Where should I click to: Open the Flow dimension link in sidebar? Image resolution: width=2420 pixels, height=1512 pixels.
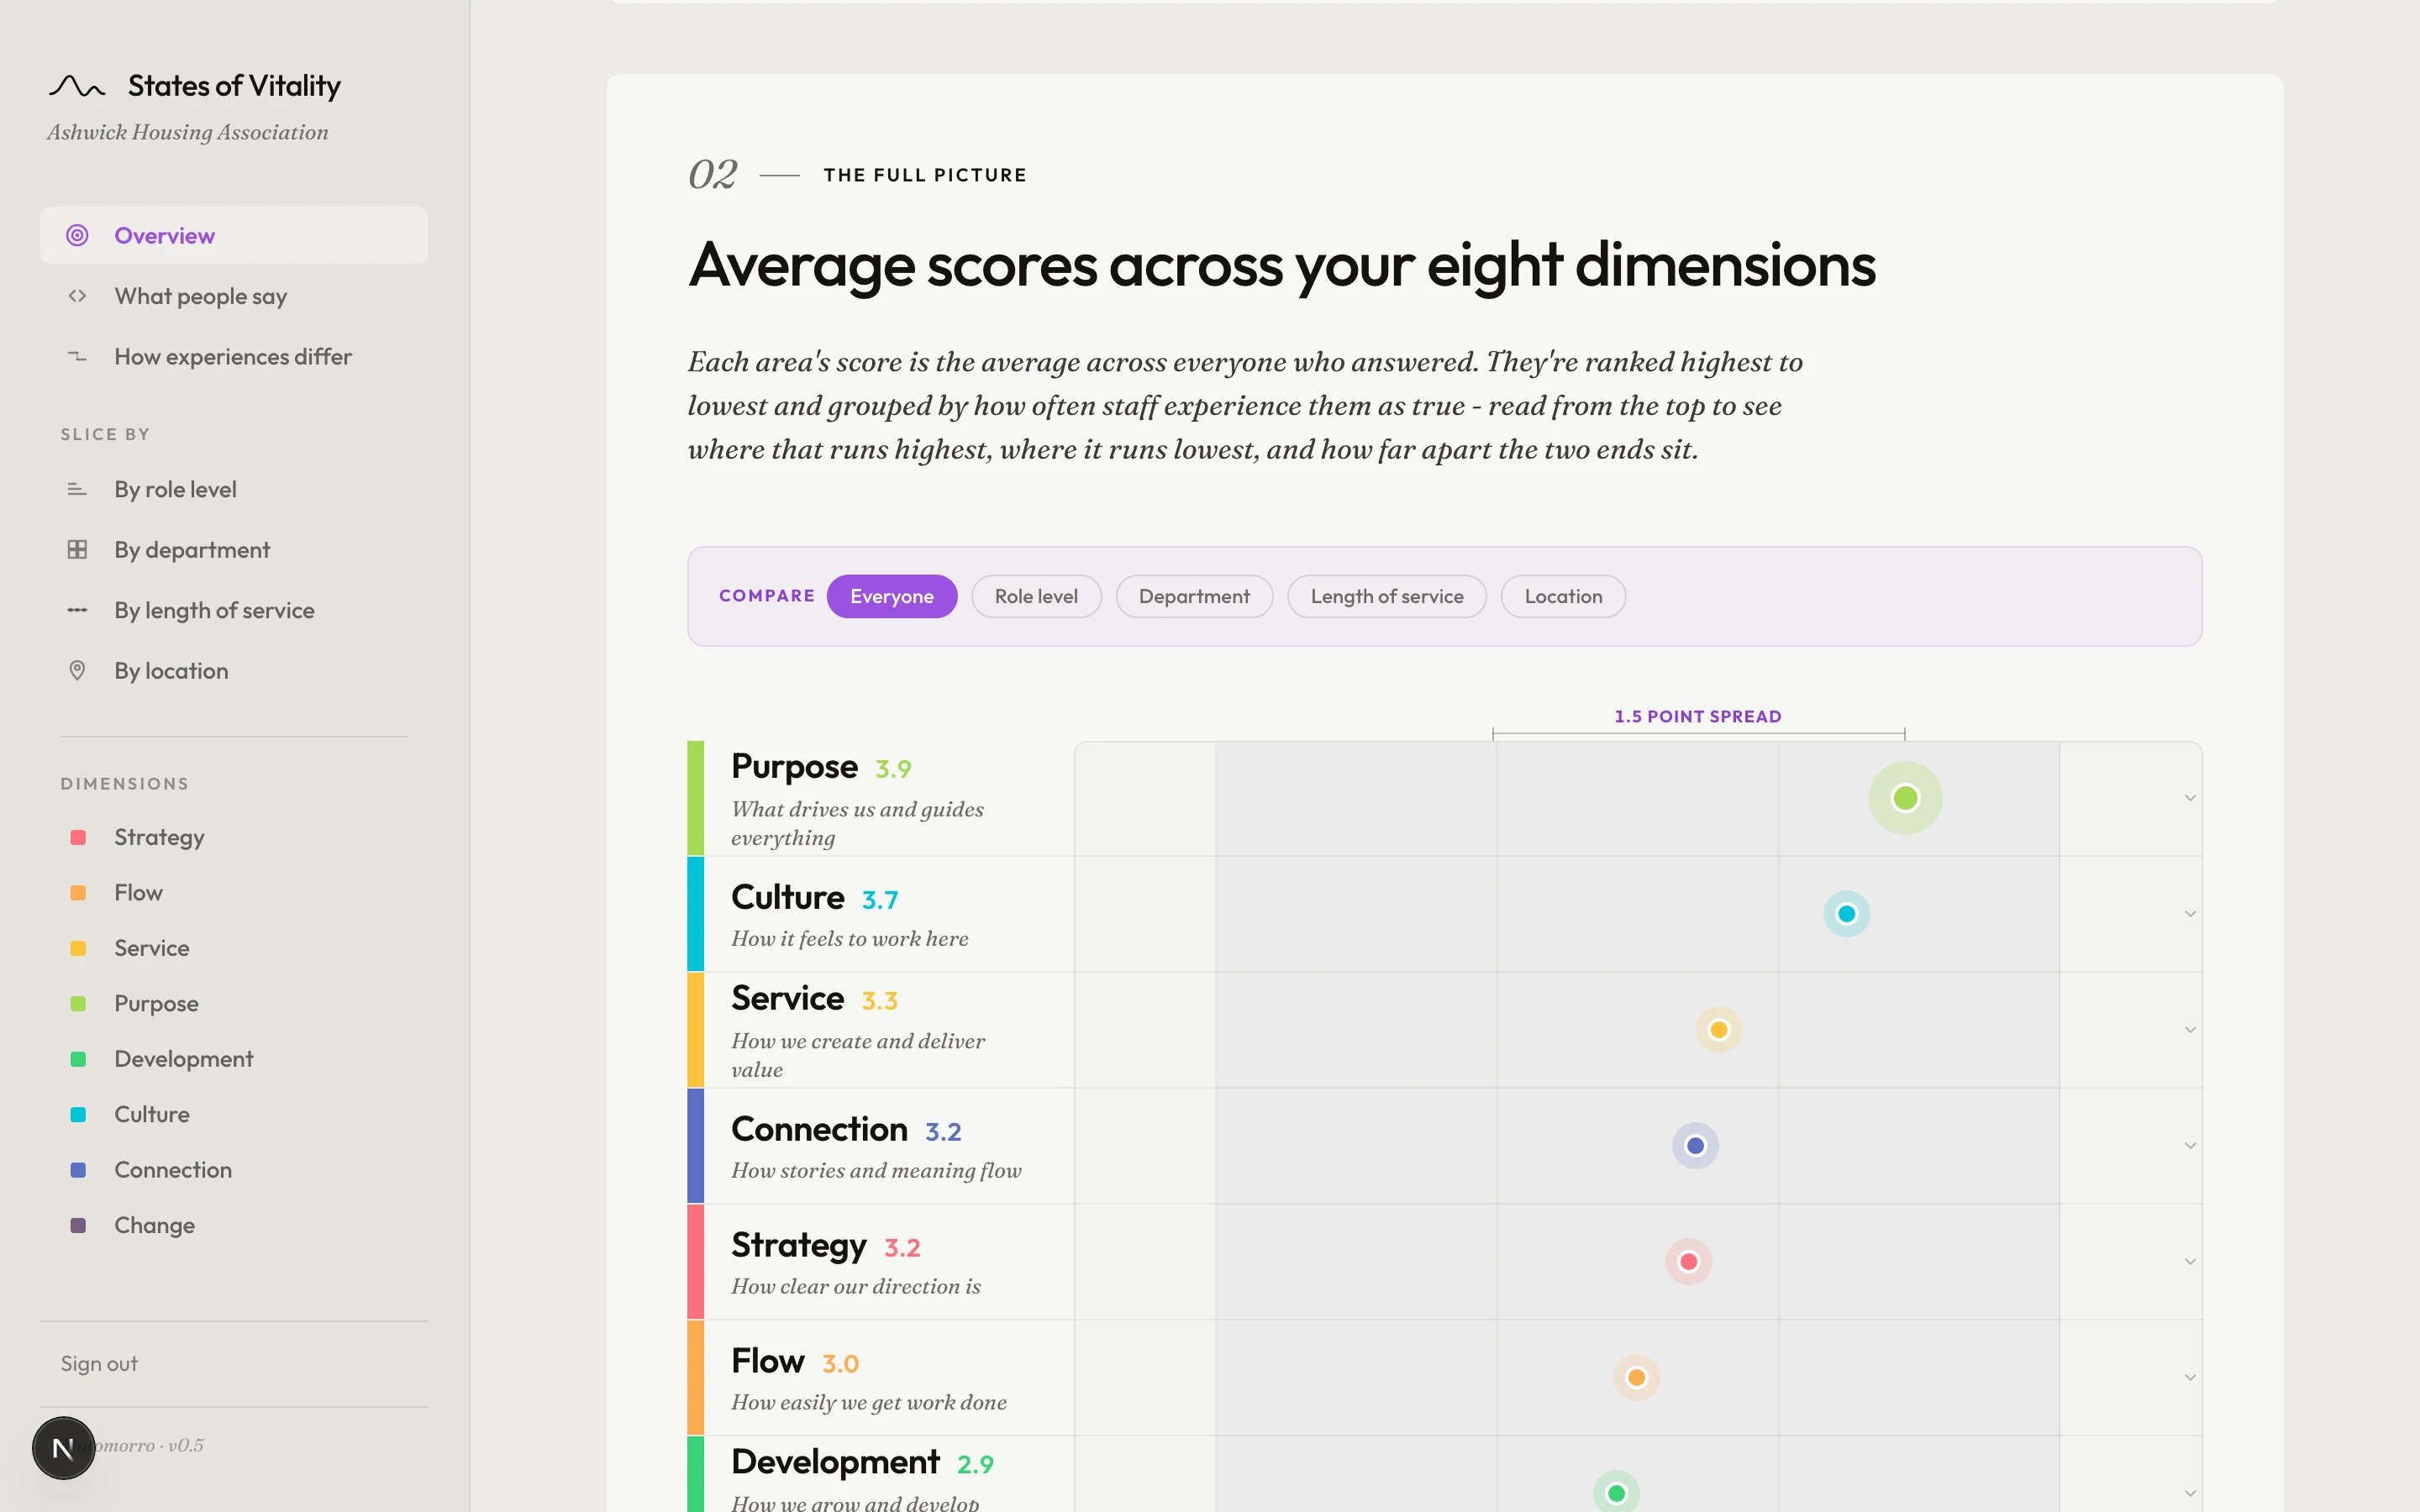click(138, 892)
